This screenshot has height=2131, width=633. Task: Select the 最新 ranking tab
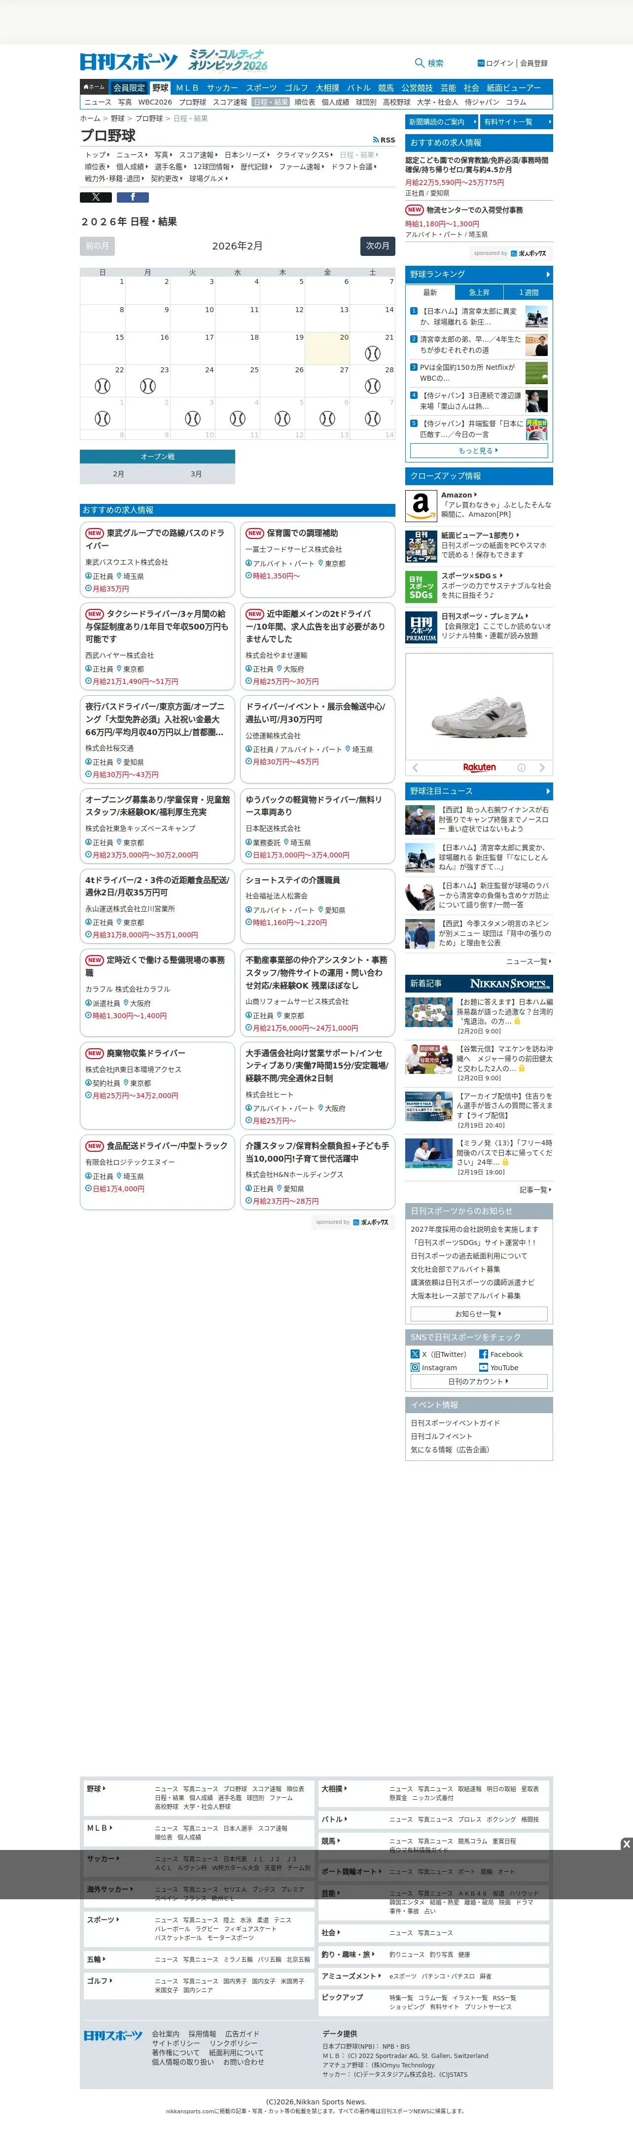[x=430, y=292]
